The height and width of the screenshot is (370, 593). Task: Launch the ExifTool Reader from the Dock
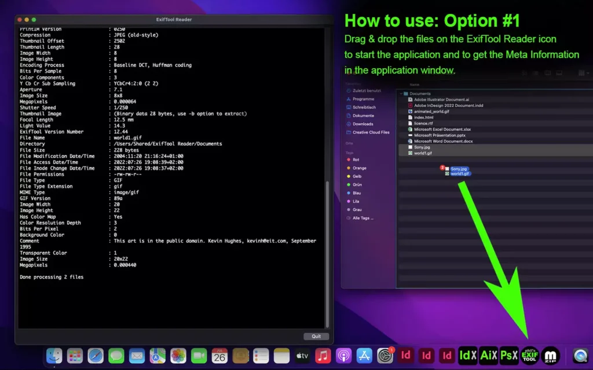(x=529, y=356)
